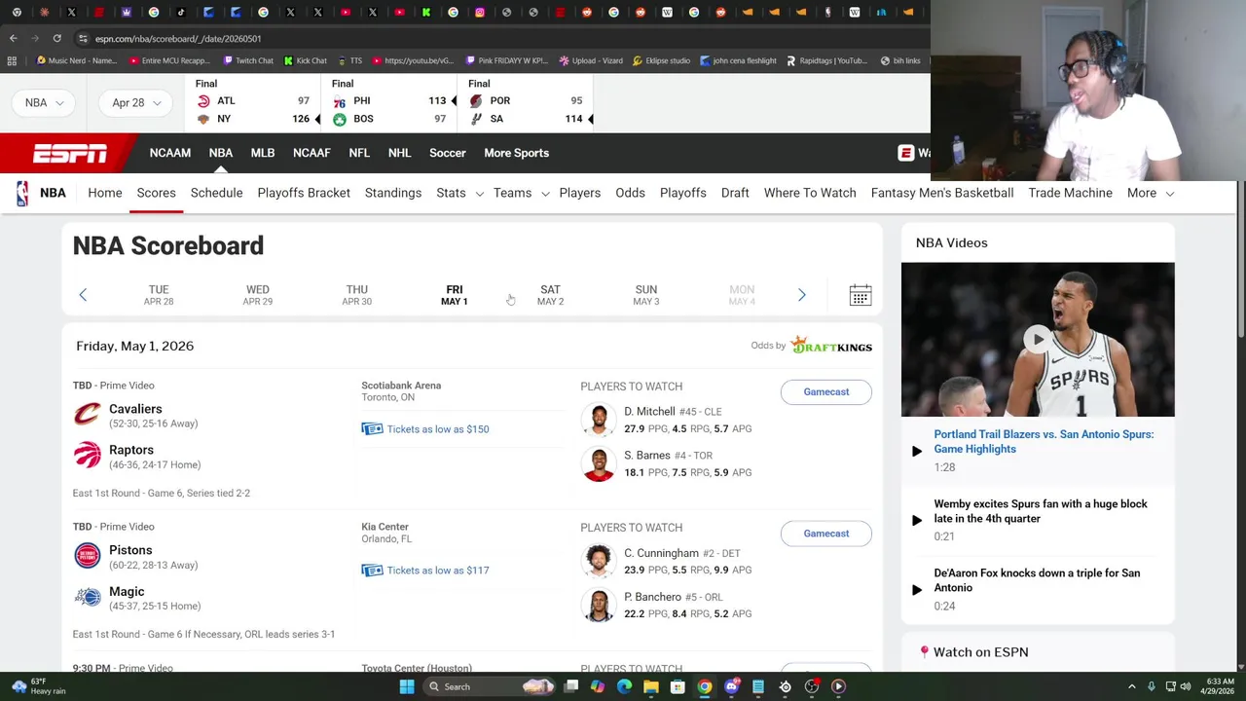
Task: Open the calendar date picker icon
Action: tap(860, 295)
